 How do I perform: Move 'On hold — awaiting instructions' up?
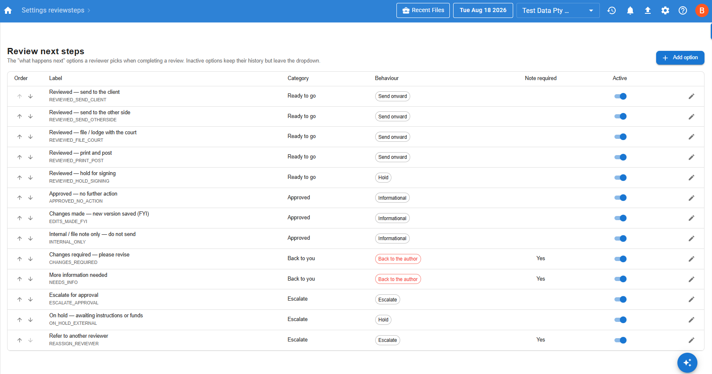(x=20, y=320)
